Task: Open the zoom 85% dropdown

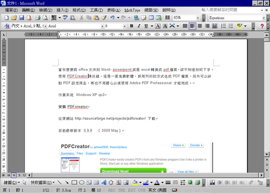Action: 198,18
